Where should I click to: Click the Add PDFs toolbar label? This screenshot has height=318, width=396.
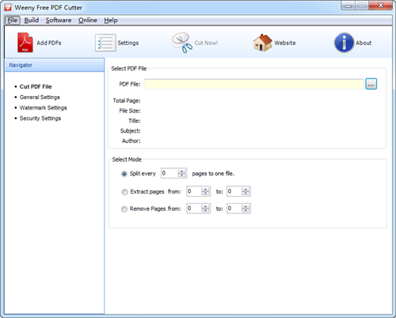pyautogui.click(x=49, y=43)
